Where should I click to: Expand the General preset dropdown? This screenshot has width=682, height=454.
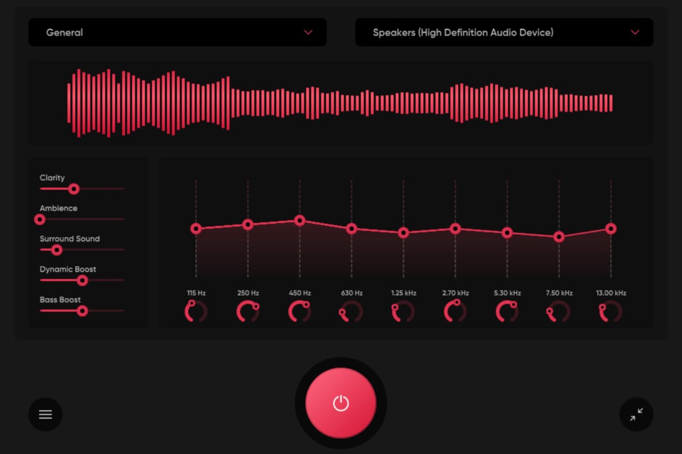click(177, 32)
